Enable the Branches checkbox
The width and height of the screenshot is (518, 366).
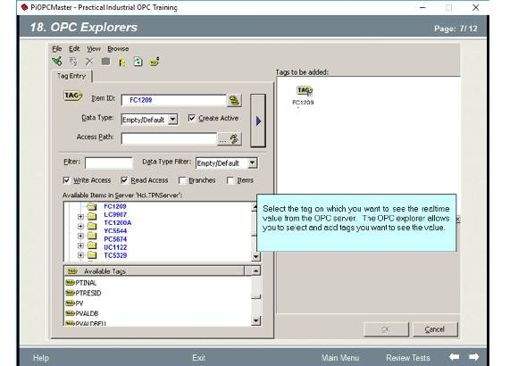tap(182, 180)
